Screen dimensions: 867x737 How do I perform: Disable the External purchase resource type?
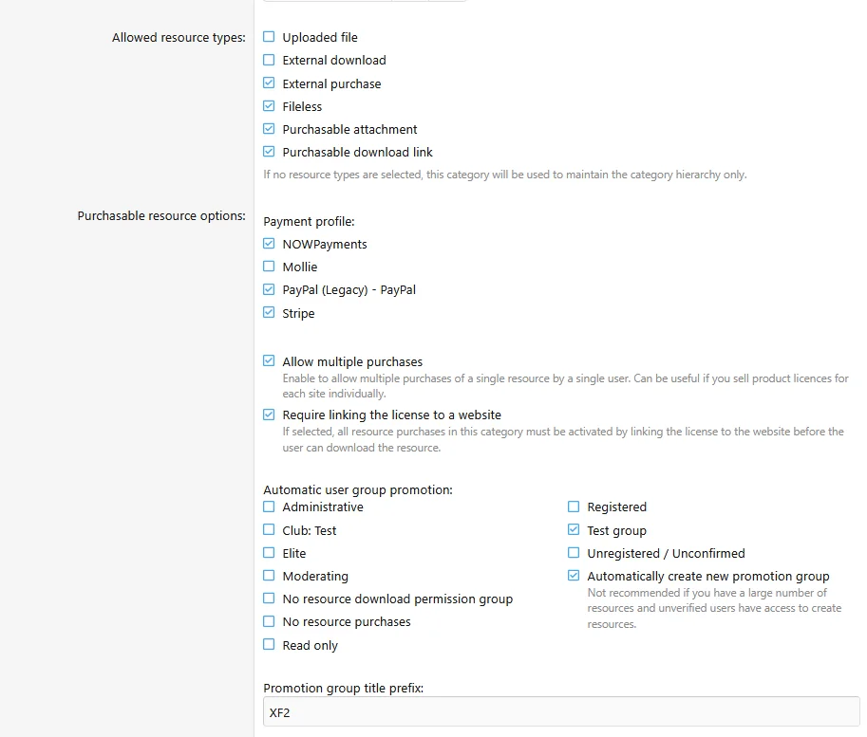click(x=269, y=83)
